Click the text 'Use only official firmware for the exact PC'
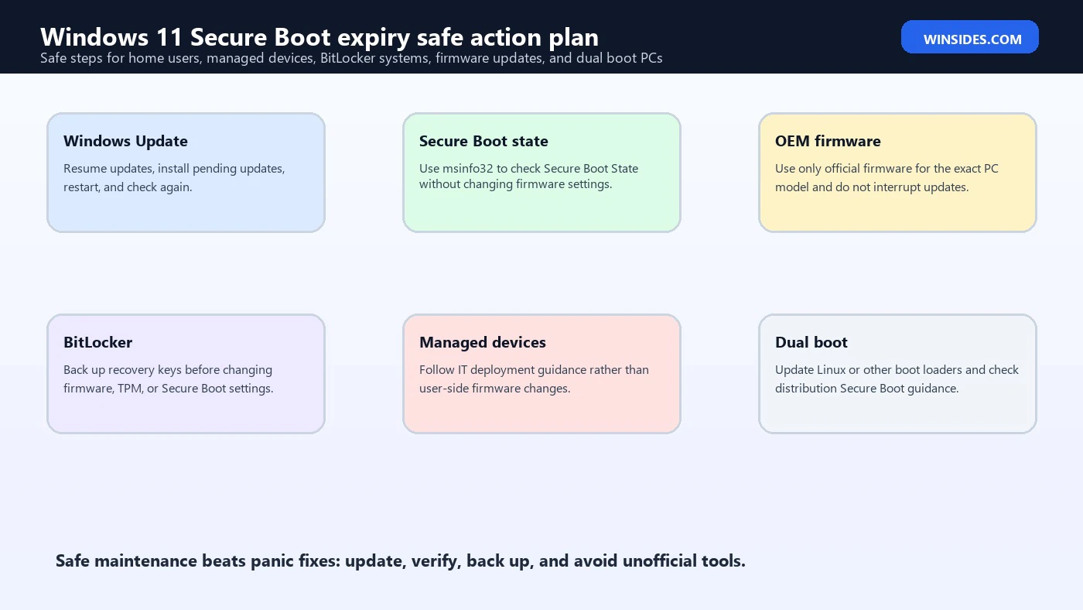The height and width of the screenshot is (610, 1083). (x=887, y=169)
